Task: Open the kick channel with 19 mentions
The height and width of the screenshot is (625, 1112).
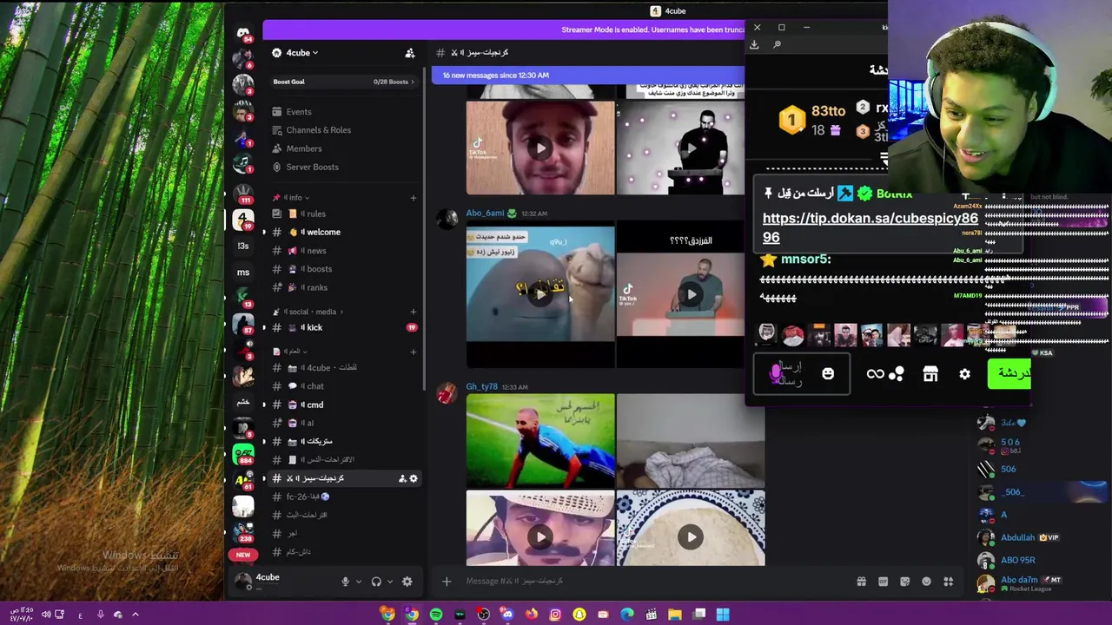Action: pyautogui.click(x=344, y=327)
